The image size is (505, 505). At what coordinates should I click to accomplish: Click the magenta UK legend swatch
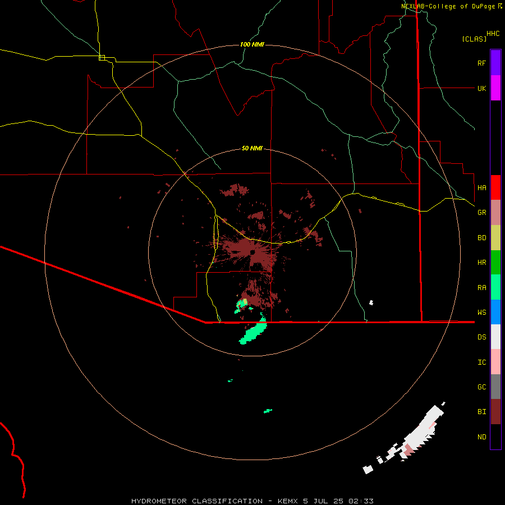(x=495, y=88)
